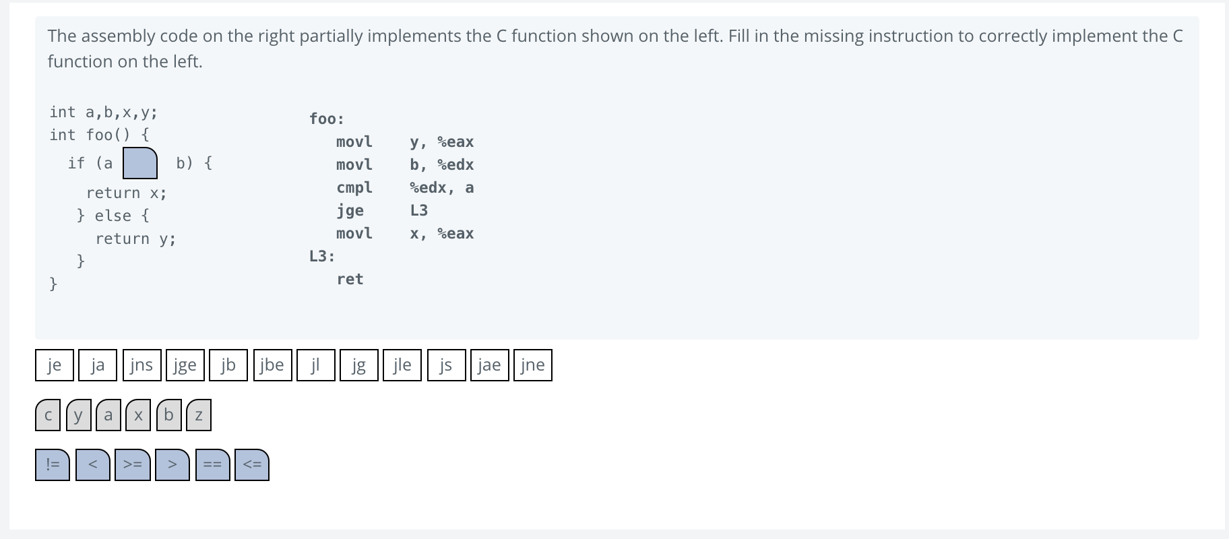Select the jbe jump instruction token

tap(272, 365)
